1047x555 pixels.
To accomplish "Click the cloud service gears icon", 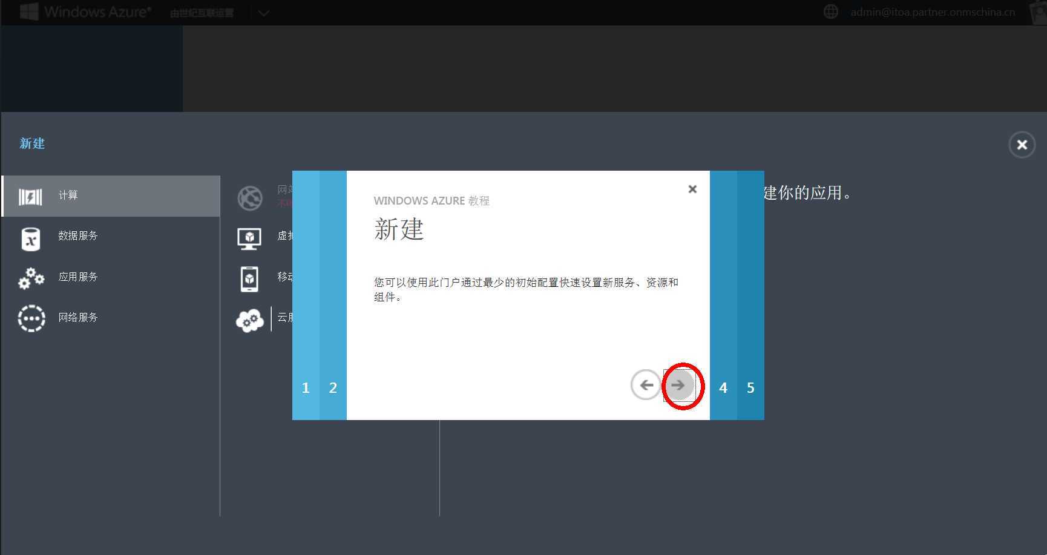I will pyautogui.click(x=249, y=320).
